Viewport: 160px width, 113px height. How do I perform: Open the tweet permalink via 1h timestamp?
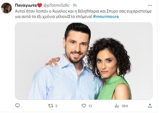(75, 5)
